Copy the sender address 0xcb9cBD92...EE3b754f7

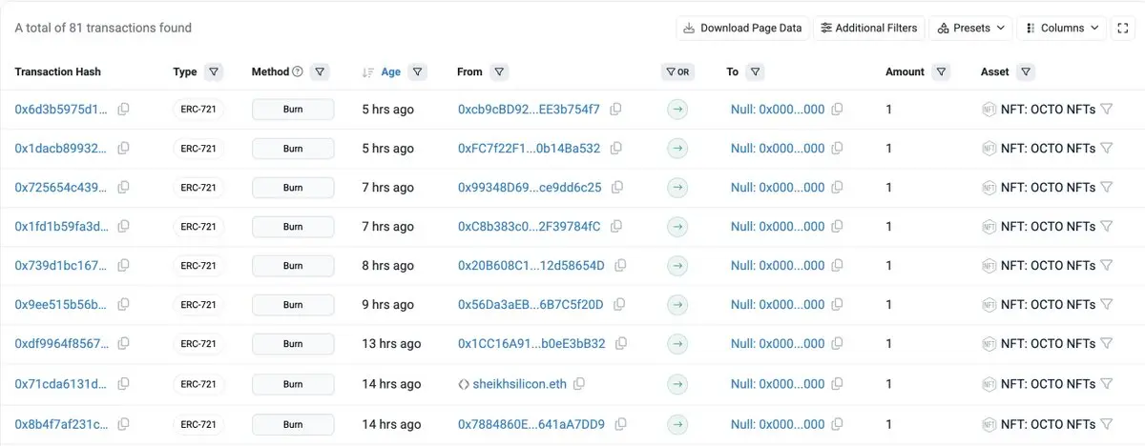[x=615, y=110]
